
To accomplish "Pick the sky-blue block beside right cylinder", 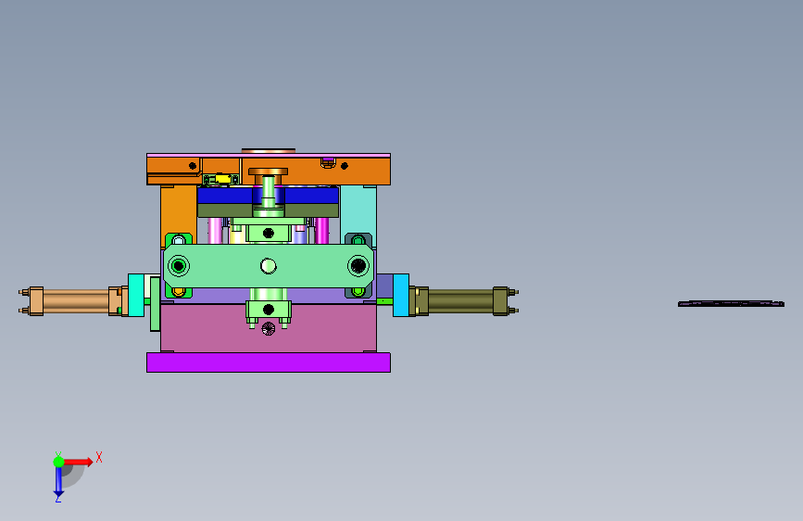I will pos(401,295).
